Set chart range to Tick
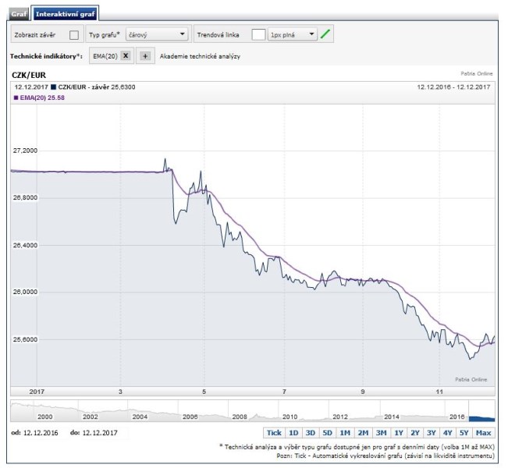 click(x=273, y=432)
